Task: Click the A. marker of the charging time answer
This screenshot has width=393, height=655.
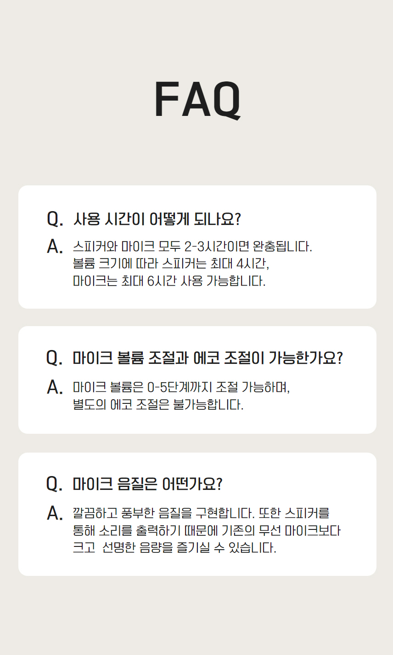Action: pos(55,247)
